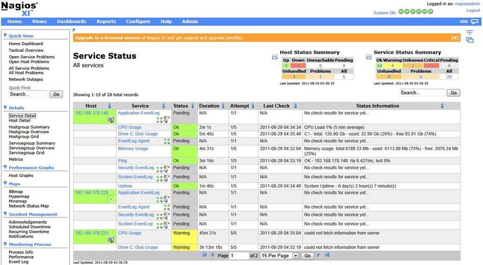Click the filter lines icon beside the orange banner
This screenshot has height=265, width=483.
[470, 33]
